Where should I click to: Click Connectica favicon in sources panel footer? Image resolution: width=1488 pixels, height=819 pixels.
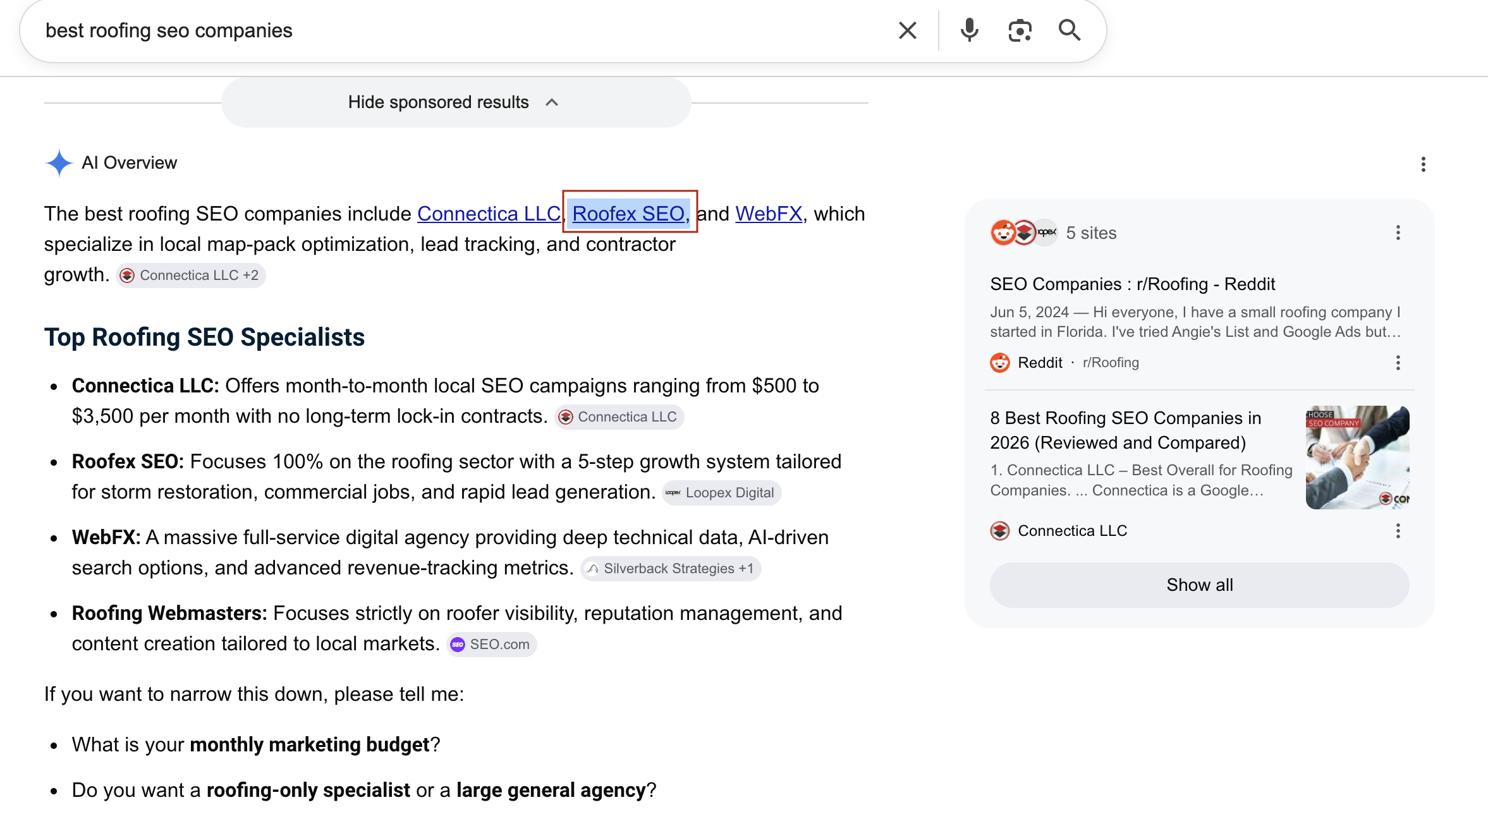click(x=999, y=531)
